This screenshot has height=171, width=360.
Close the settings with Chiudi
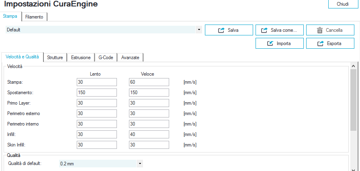(x=342, y=4)
